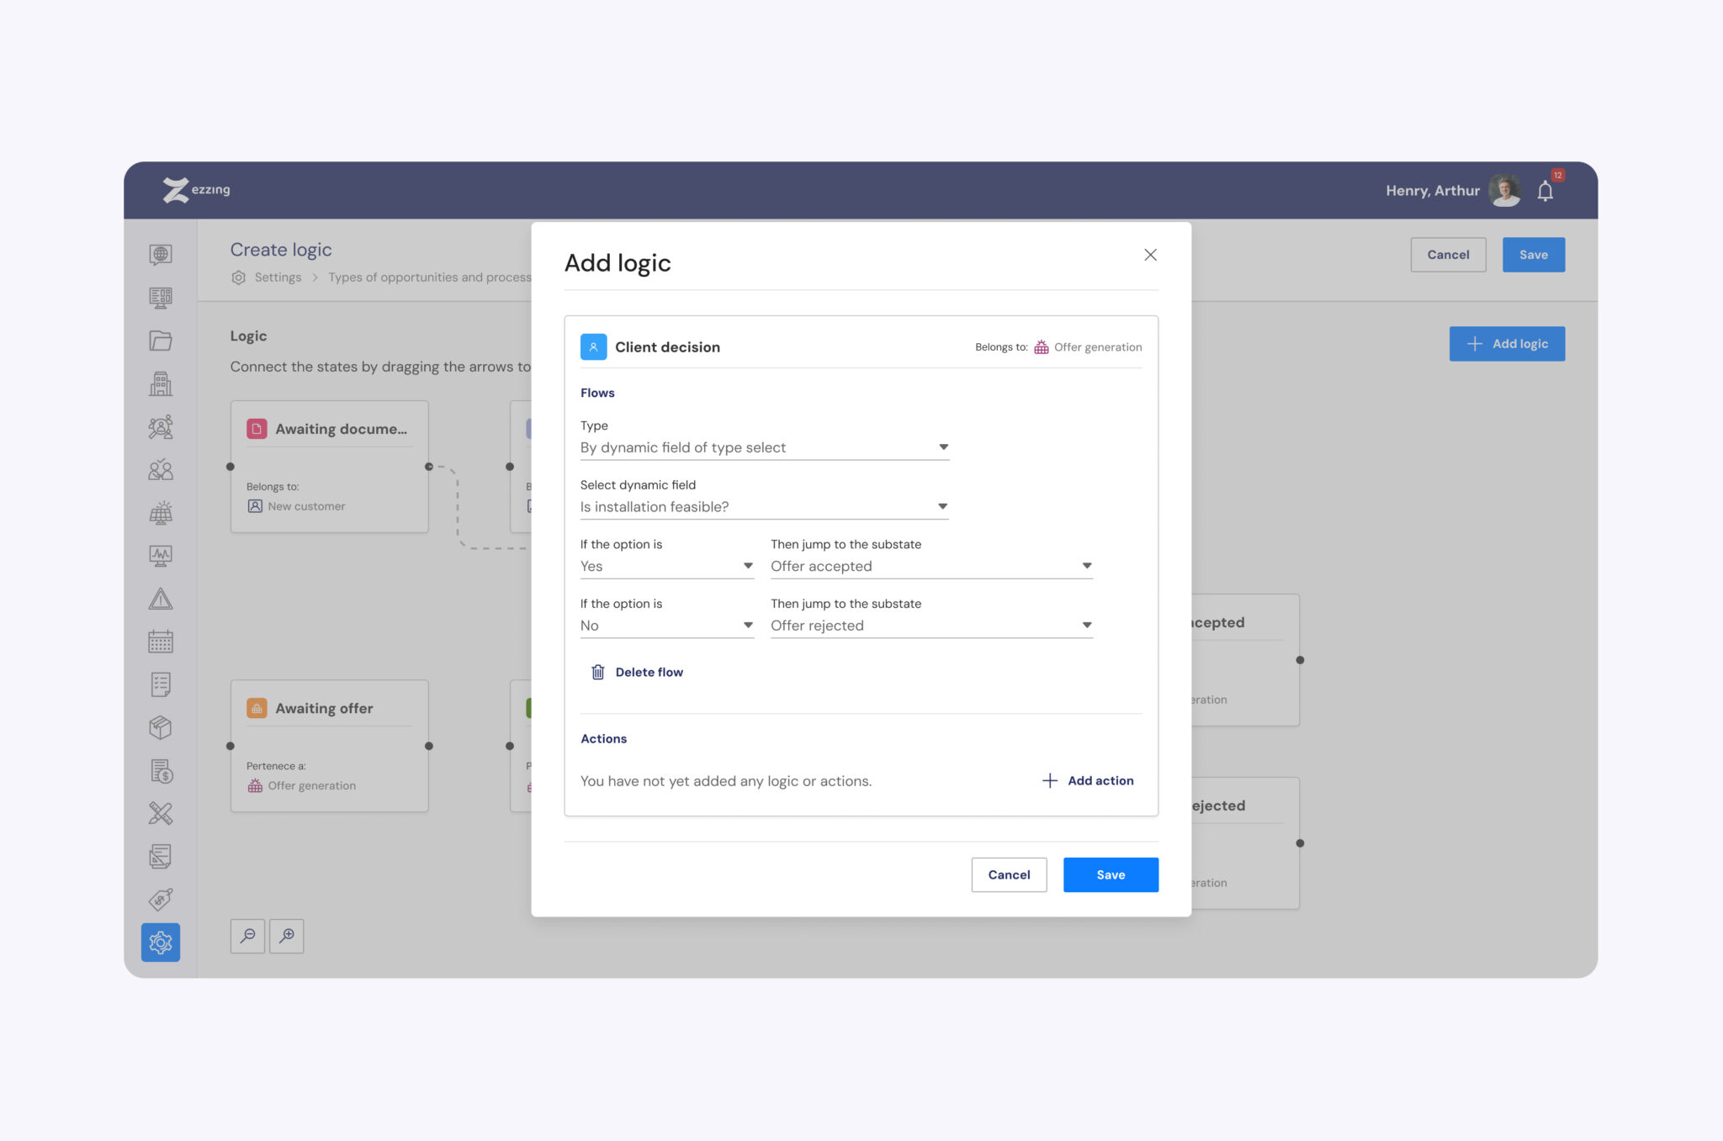1723x1141 pixels.
Task: Click the settings gear in sidebar
Action: (x=161, y=942)
